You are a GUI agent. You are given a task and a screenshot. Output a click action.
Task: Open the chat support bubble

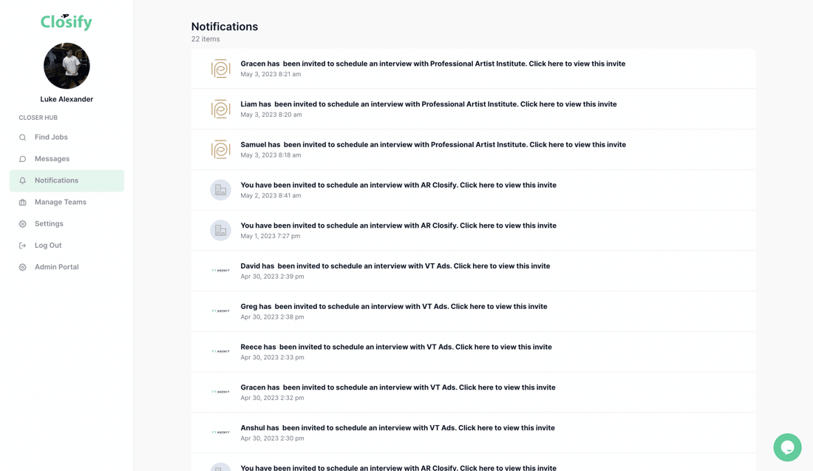click(x=787, y=447)
